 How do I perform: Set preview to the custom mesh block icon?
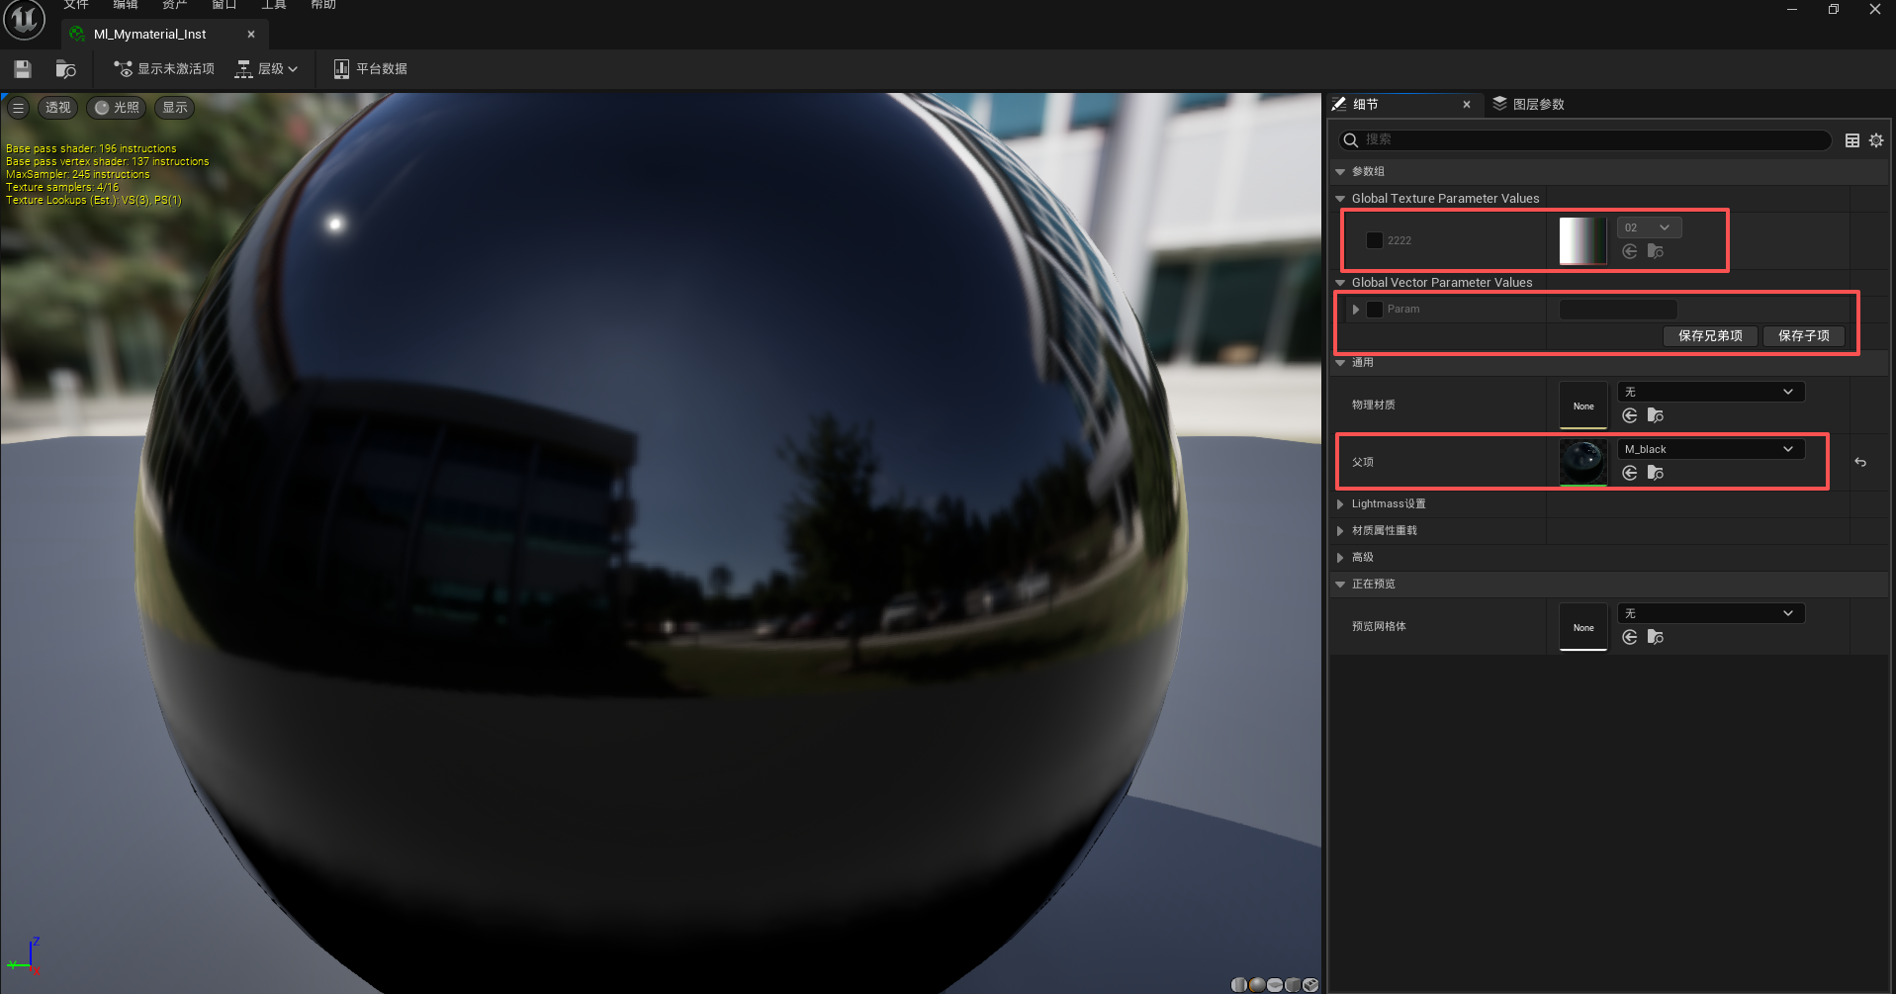[x=1309, y=984]
